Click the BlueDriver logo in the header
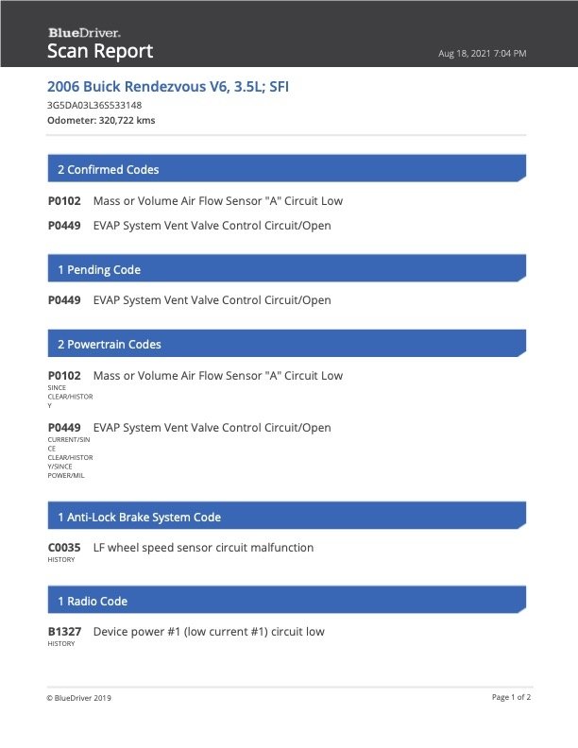 tap(84, 33)
